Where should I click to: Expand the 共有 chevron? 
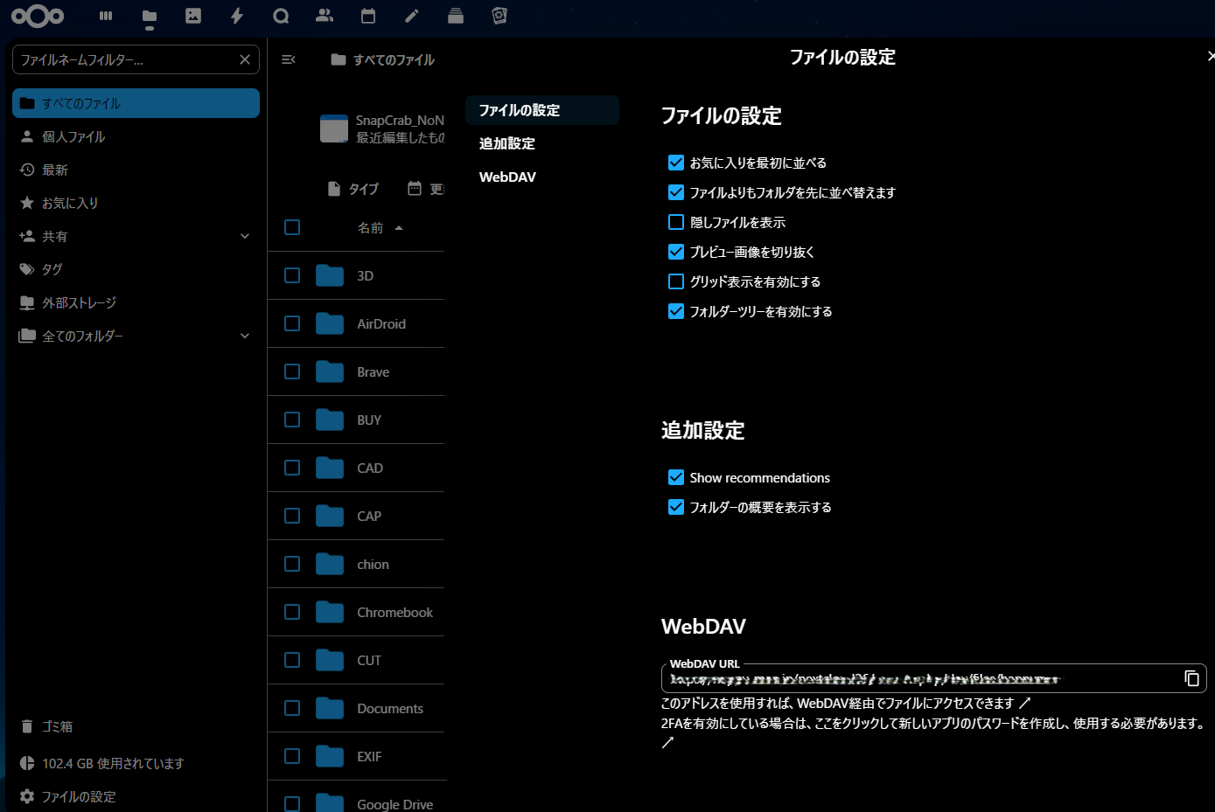(x=245, y=236)
